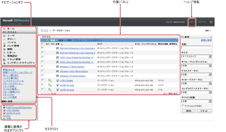The width and height of the screenshot is (226, 132).
Task: Click the 検索 button in the search panel
Action: [x=189, y=111]
